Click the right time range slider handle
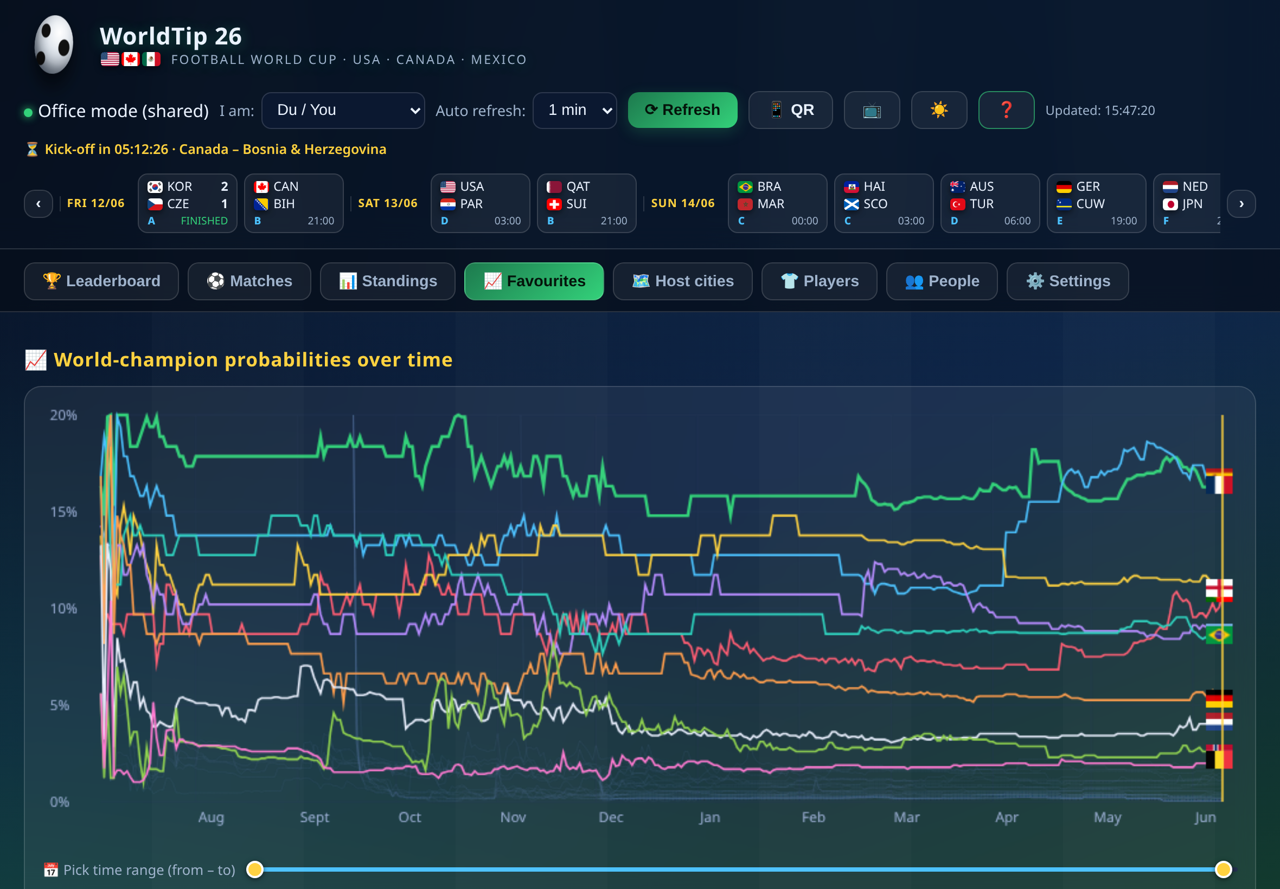The height and width of the screenshot is (889, 1280). click(1223, 869)
